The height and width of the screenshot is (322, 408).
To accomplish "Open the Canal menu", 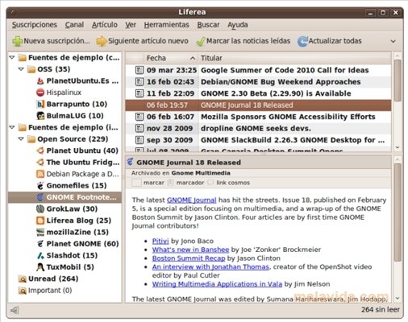I will tap(74, 25).
